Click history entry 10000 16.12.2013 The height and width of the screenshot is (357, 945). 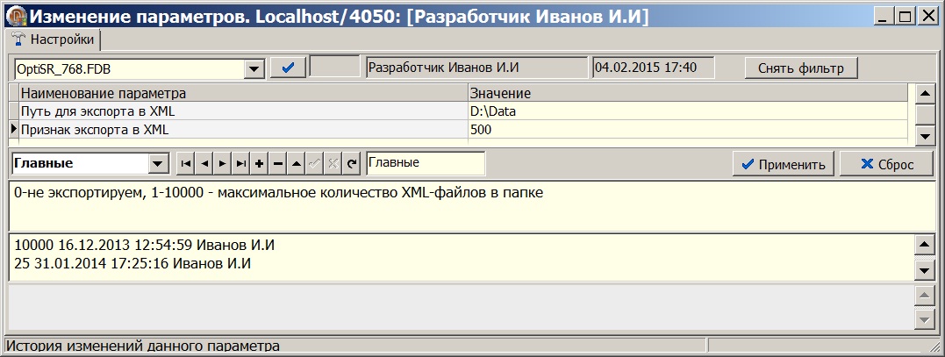[146, 246]
